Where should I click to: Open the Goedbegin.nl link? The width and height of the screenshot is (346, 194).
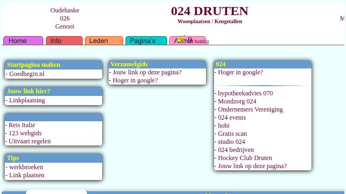pos(26,74)
